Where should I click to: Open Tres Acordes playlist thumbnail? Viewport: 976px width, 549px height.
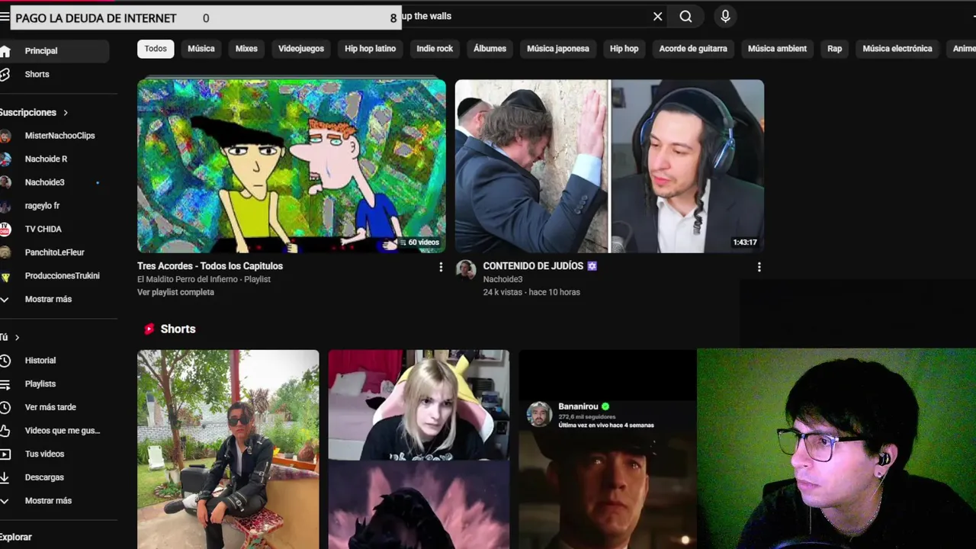click(291, 166)
